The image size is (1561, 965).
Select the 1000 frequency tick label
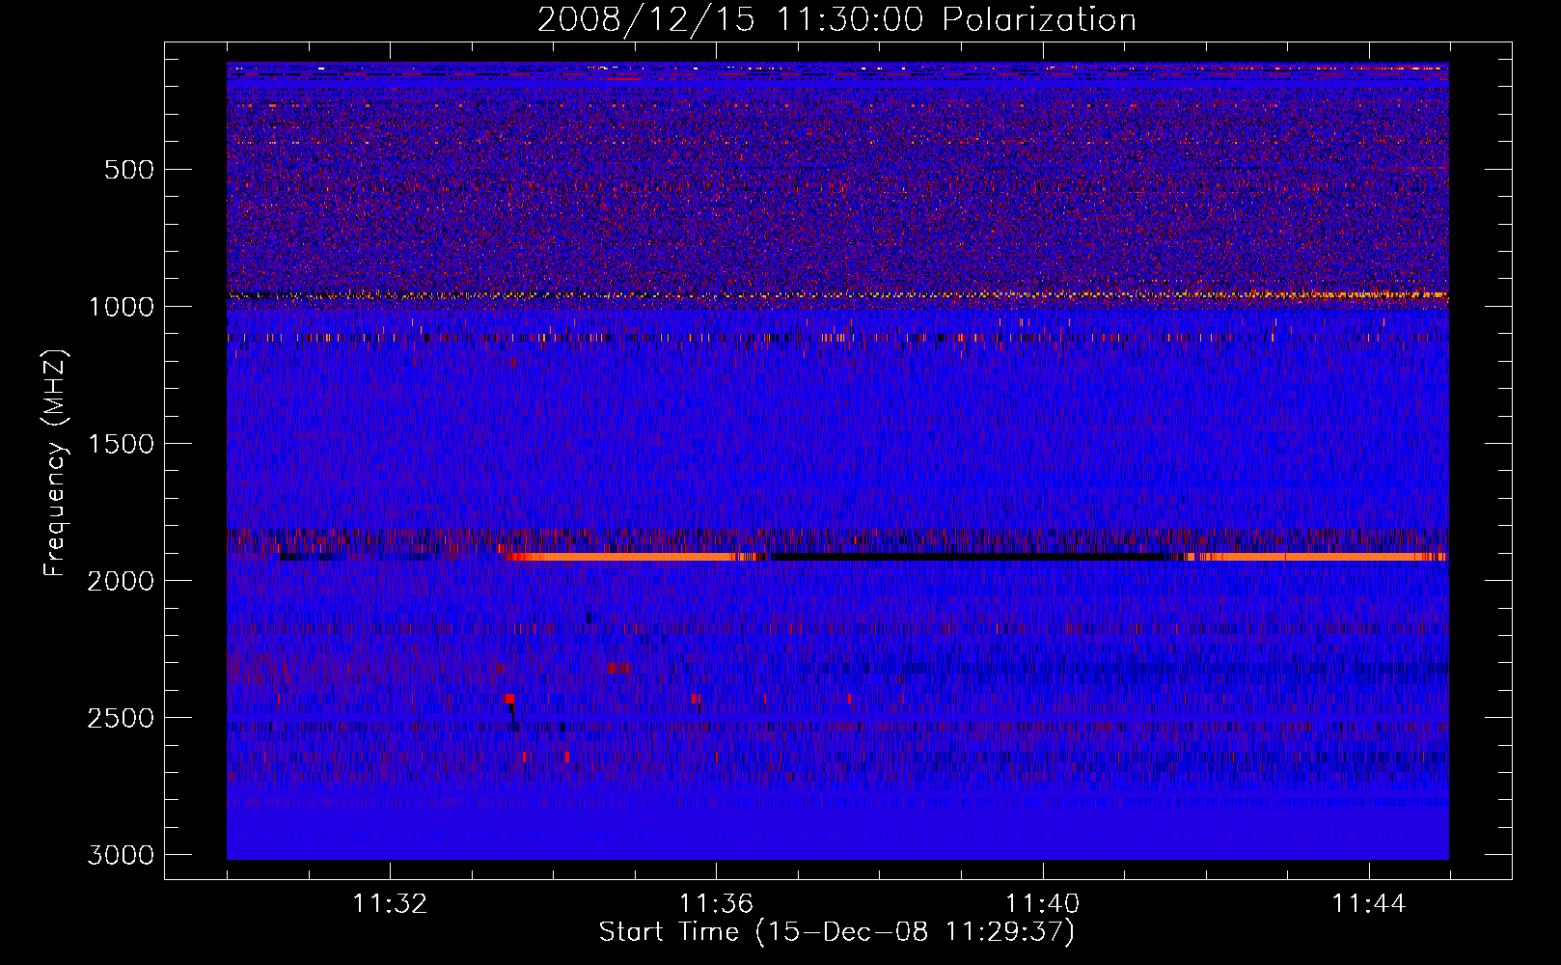coord(121,307)
